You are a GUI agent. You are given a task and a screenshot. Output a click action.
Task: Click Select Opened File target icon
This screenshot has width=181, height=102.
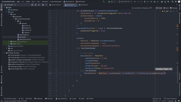[x=32, y=5]
